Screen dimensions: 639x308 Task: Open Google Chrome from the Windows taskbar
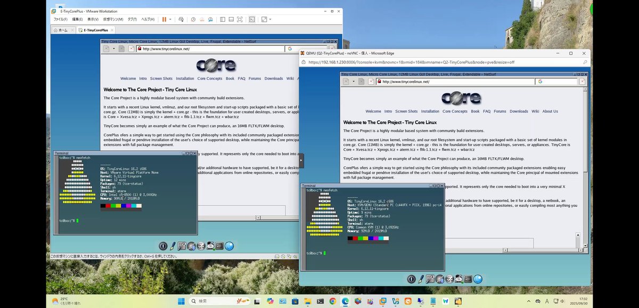coord(332,301)
